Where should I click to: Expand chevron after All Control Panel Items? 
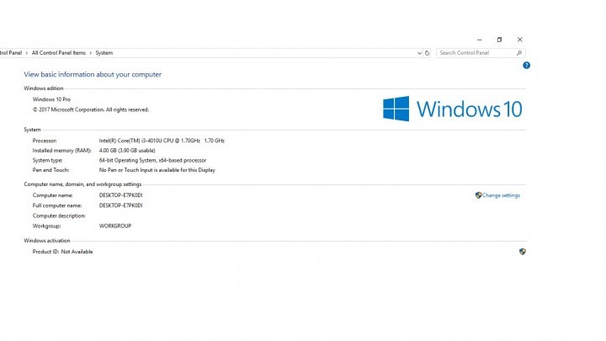(x=91, y=53)
